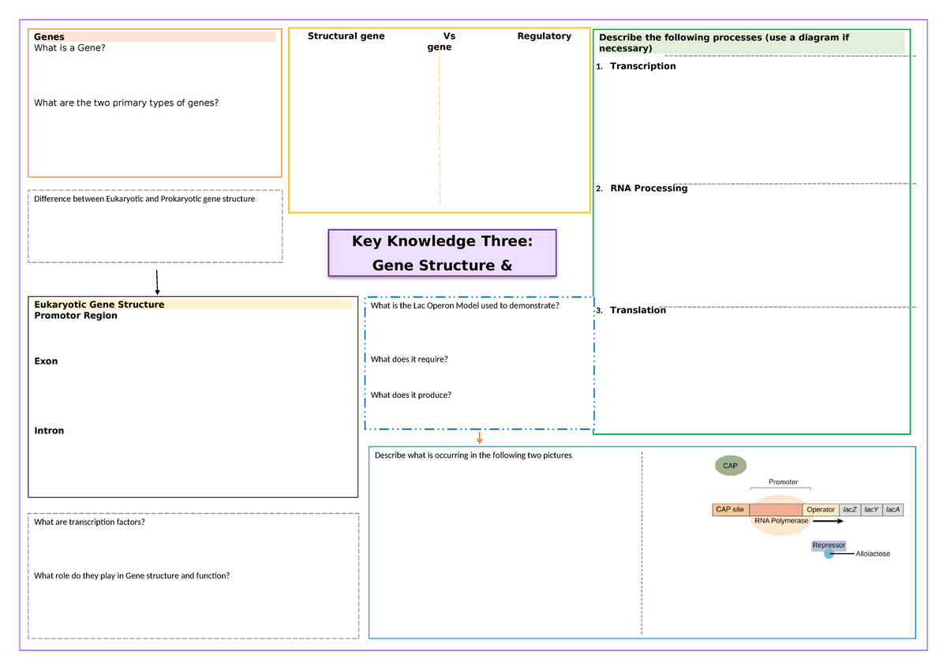Viewport: 947px width, 670px height.
Task: Select the Allolactose label
Action: (x=873, y=554)
